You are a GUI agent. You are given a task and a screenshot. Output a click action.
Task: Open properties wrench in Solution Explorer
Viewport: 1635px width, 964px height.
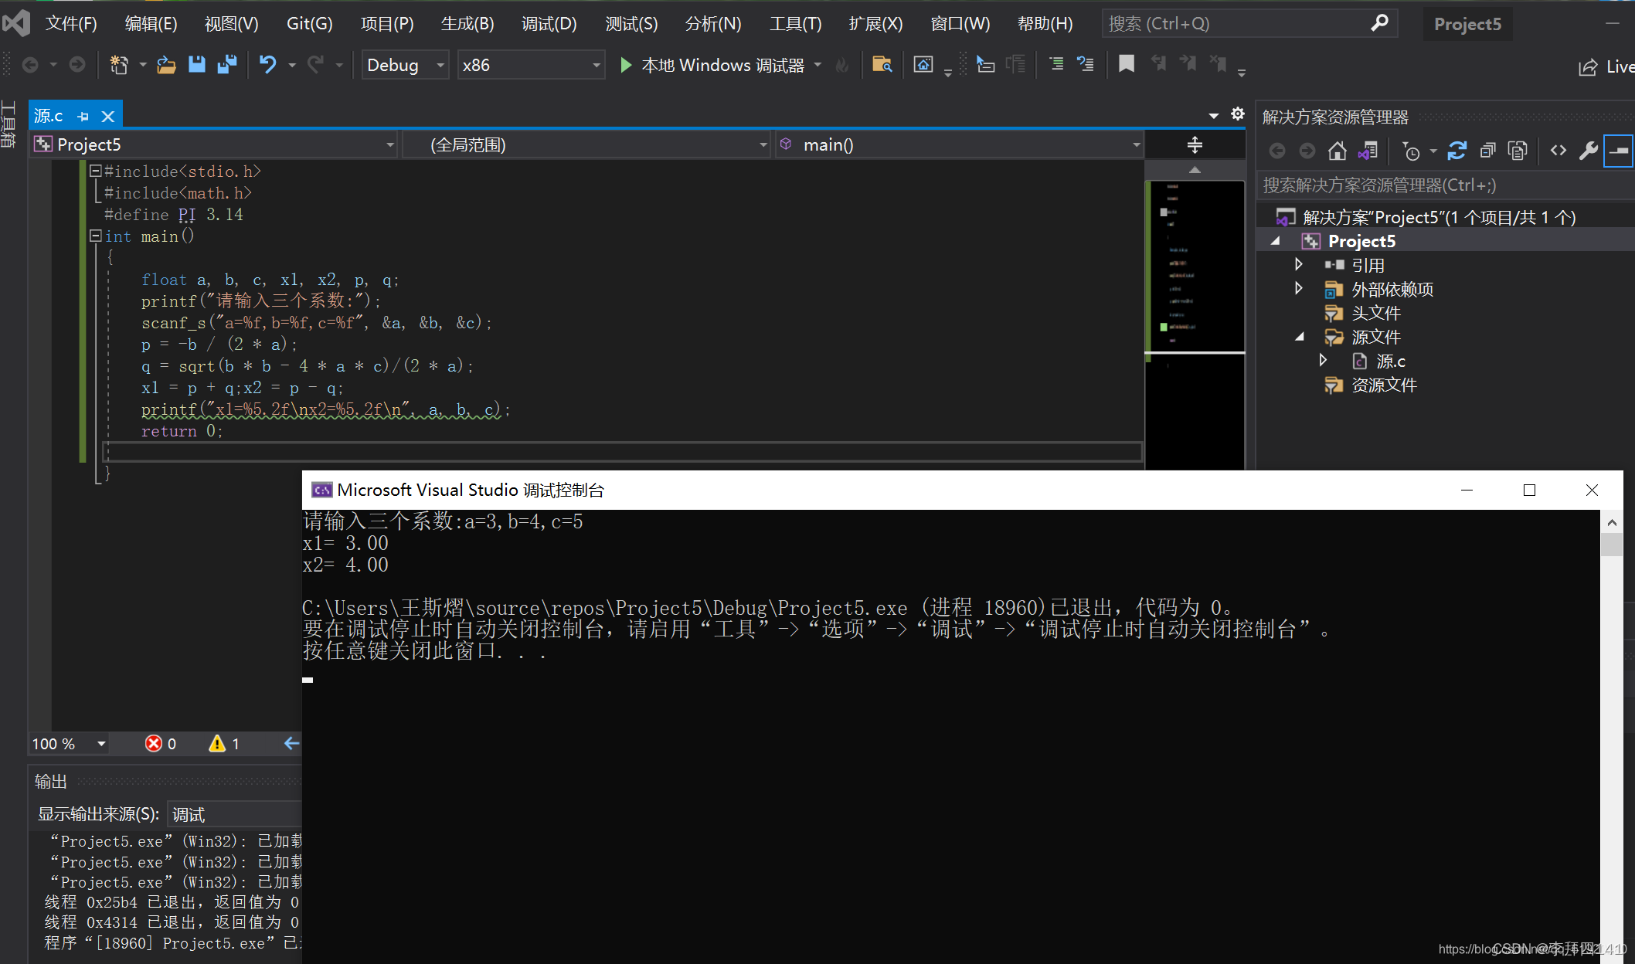point(1589,151)
